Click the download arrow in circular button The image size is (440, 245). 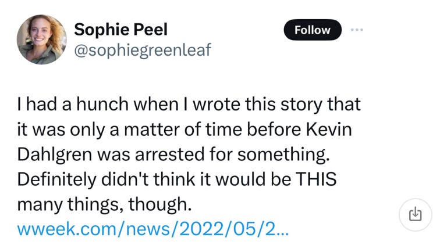point(416,214)
